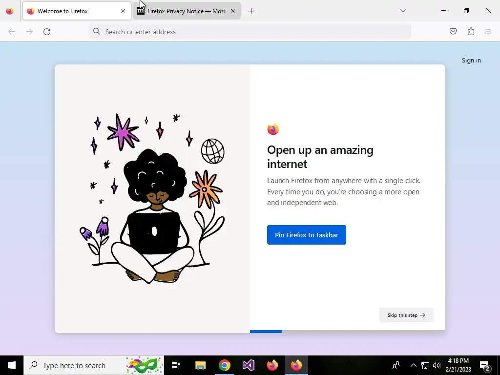
Task: Restore down the Firefox window
Action: pyautogui.click(x=466, y=11)
